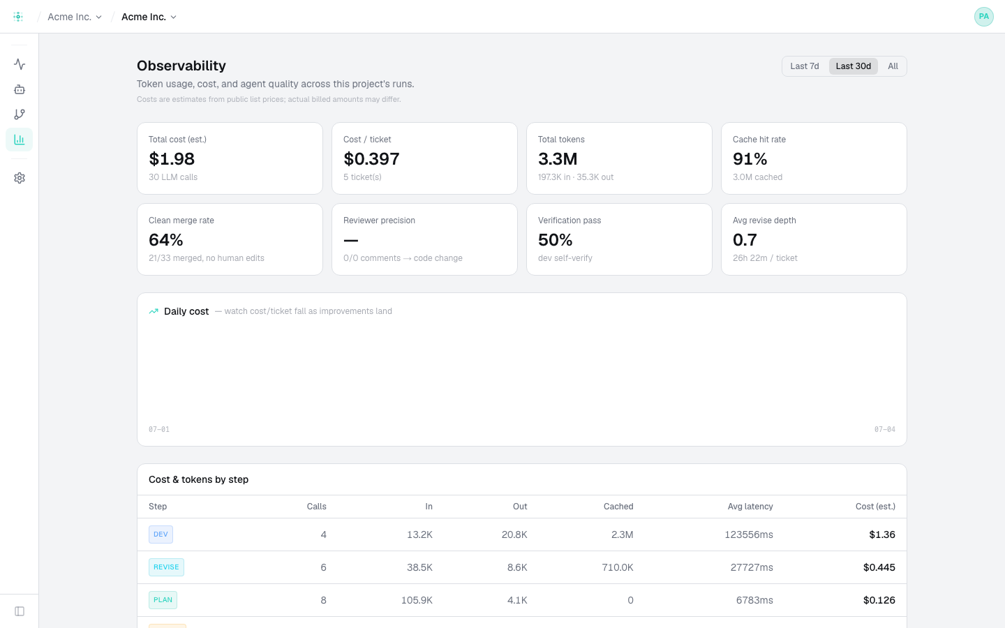Click the Cost / ticket card
1005x628 pixels.
click(424, 158)
